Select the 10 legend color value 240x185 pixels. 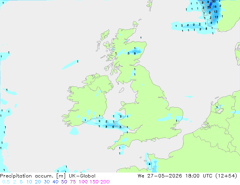(x=29, y=182)
